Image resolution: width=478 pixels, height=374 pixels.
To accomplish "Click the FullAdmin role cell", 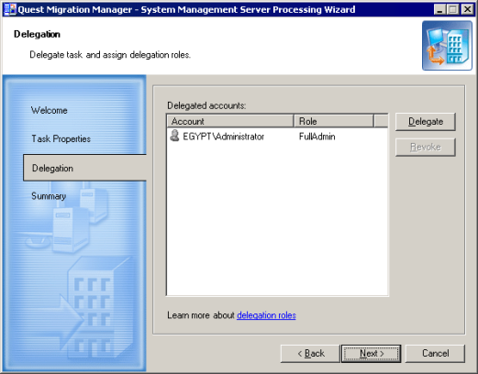I will click(317, 137).
